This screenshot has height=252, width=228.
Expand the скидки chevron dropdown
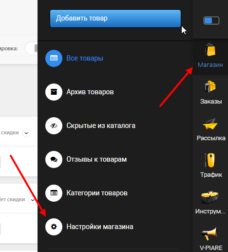click(x=26, y=133)
